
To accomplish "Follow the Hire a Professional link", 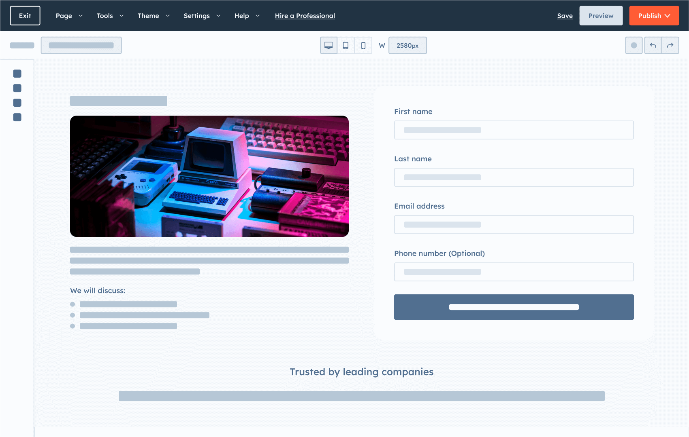I will click(305, 16).
